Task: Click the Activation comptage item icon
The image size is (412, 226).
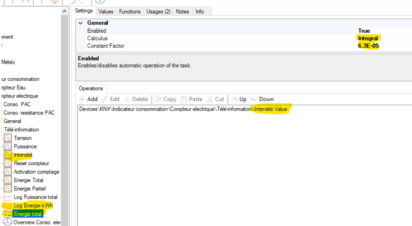Action: tap(8, 172)
